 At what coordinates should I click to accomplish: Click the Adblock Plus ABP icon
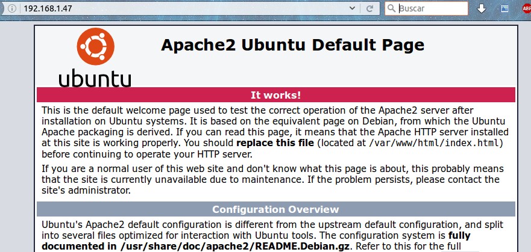[525, 8]
